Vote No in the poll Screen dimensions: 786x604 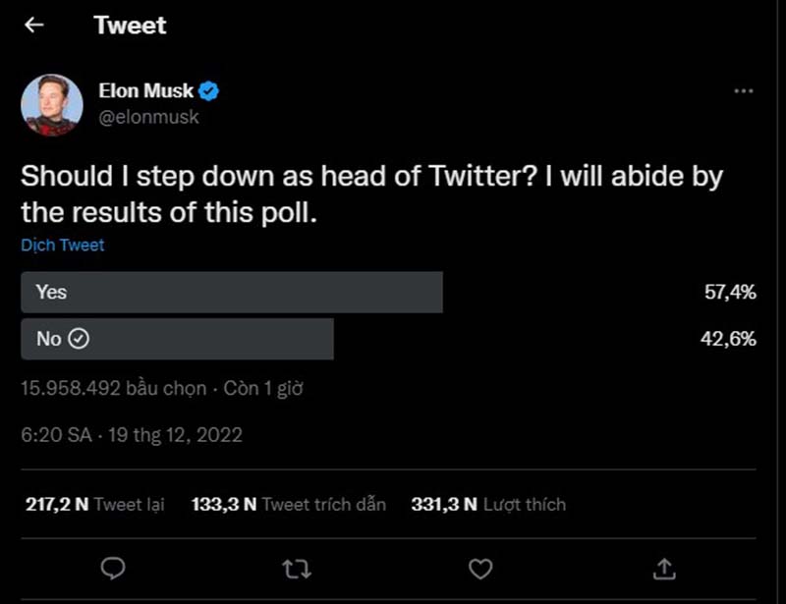177,339
